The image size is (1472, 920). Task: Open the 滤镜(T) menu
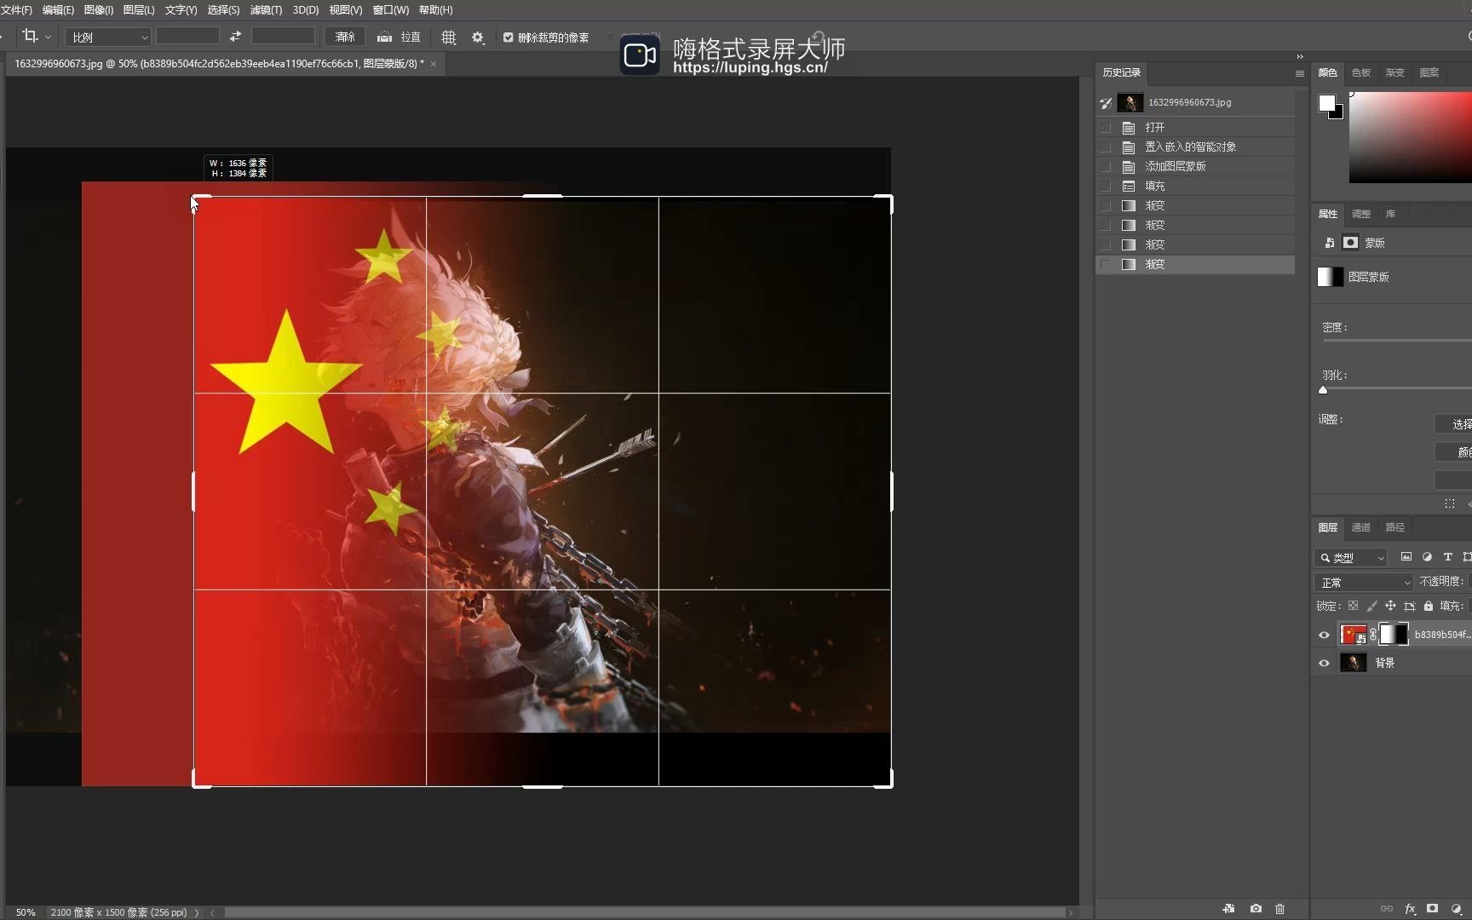(266, 10)
